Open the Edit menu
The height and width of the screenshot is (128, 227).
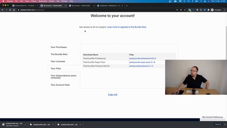21,1
